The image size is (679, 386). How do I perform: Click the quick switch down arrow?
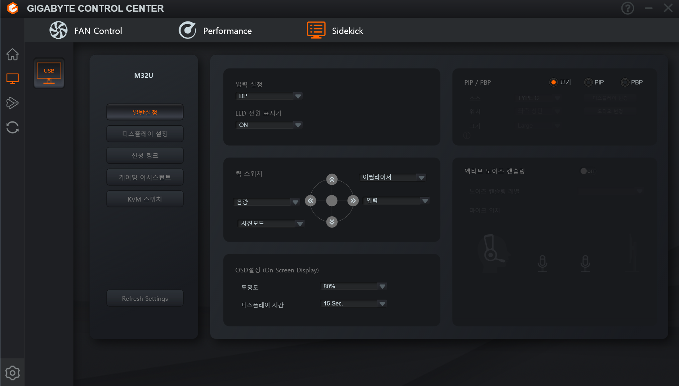tap(332, 222)
